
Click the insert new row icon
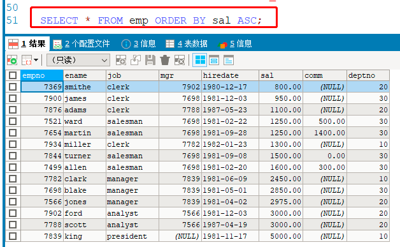(121, 61)
